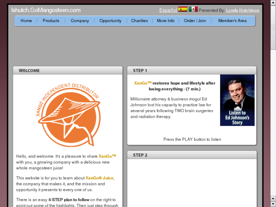Select More Info in navigation
The width and height of the screenshot is (276, 207).
(x=166, y=21)
